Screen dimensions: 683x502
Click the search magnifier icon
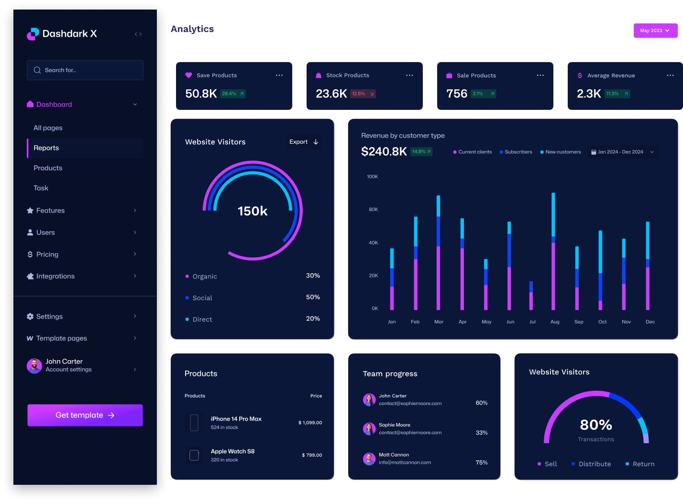pyautogui.click(x=37, y=70)
